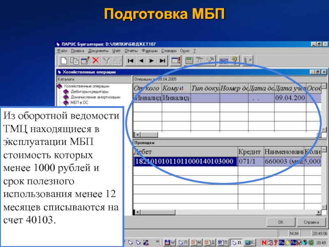Click the calendar with exclamation mark icon
This screenshot has width=329, height=247.
[x=176, y=61]
